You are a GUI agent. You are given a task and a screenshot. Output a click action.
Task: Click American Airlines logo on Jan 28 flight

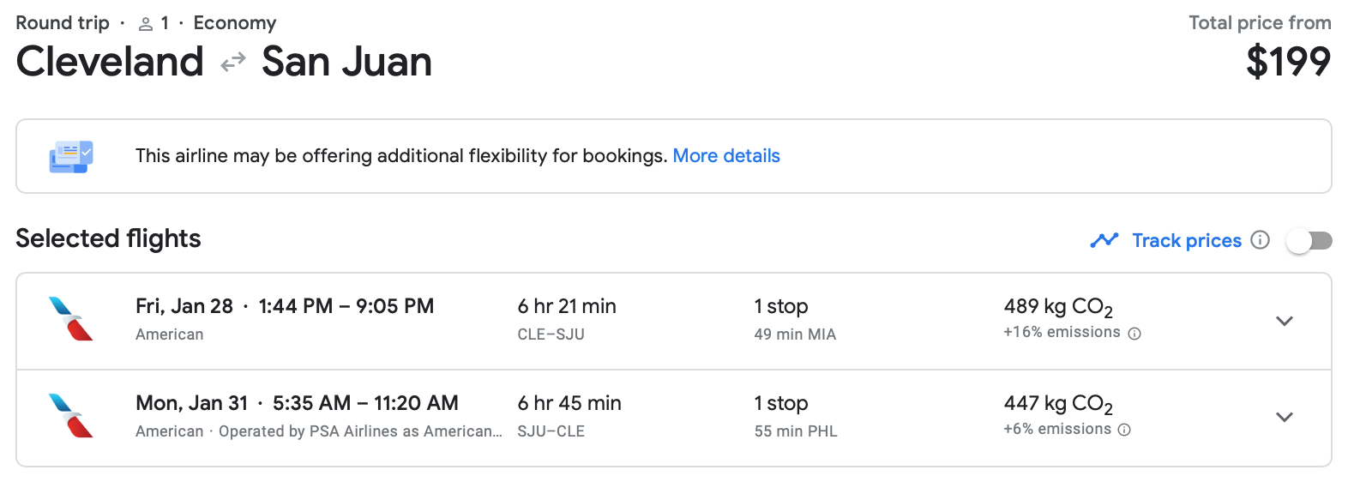pos(71,319)
